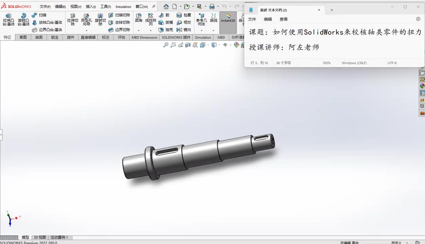Open the 插入(I) menu

pos(91,7)
